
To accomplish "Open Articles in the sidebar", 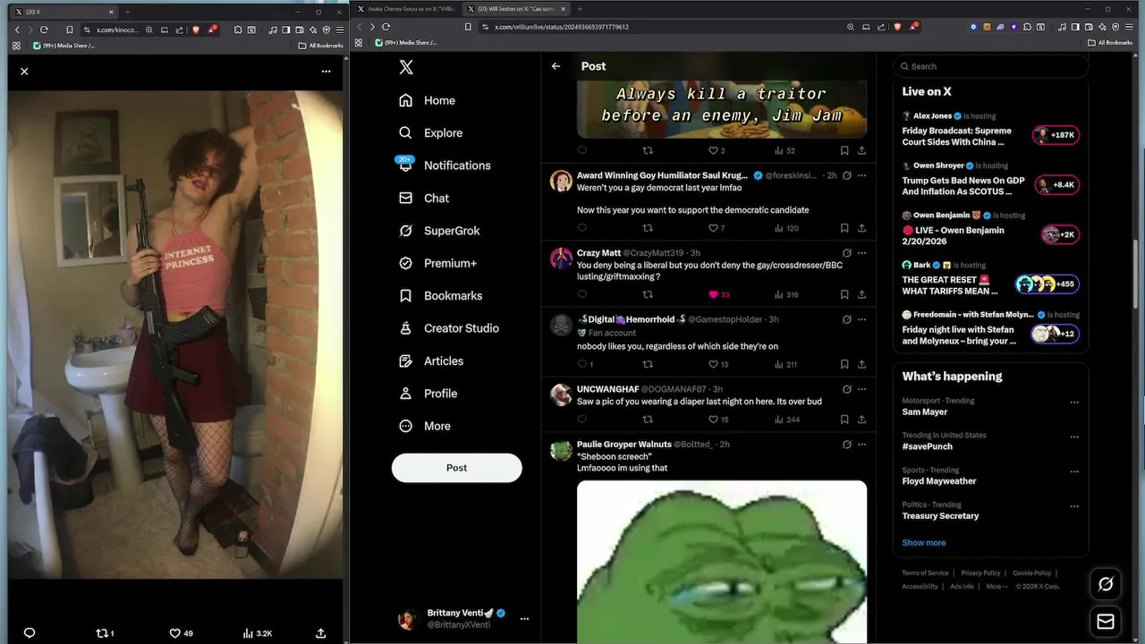I will point(431,360).
